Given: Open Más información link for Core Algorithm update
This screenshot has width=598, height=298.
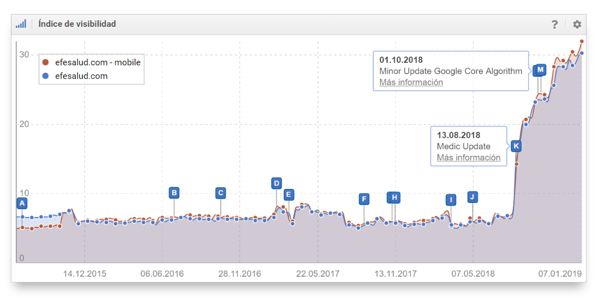Looking at the screenshot, I should point(411,82).
